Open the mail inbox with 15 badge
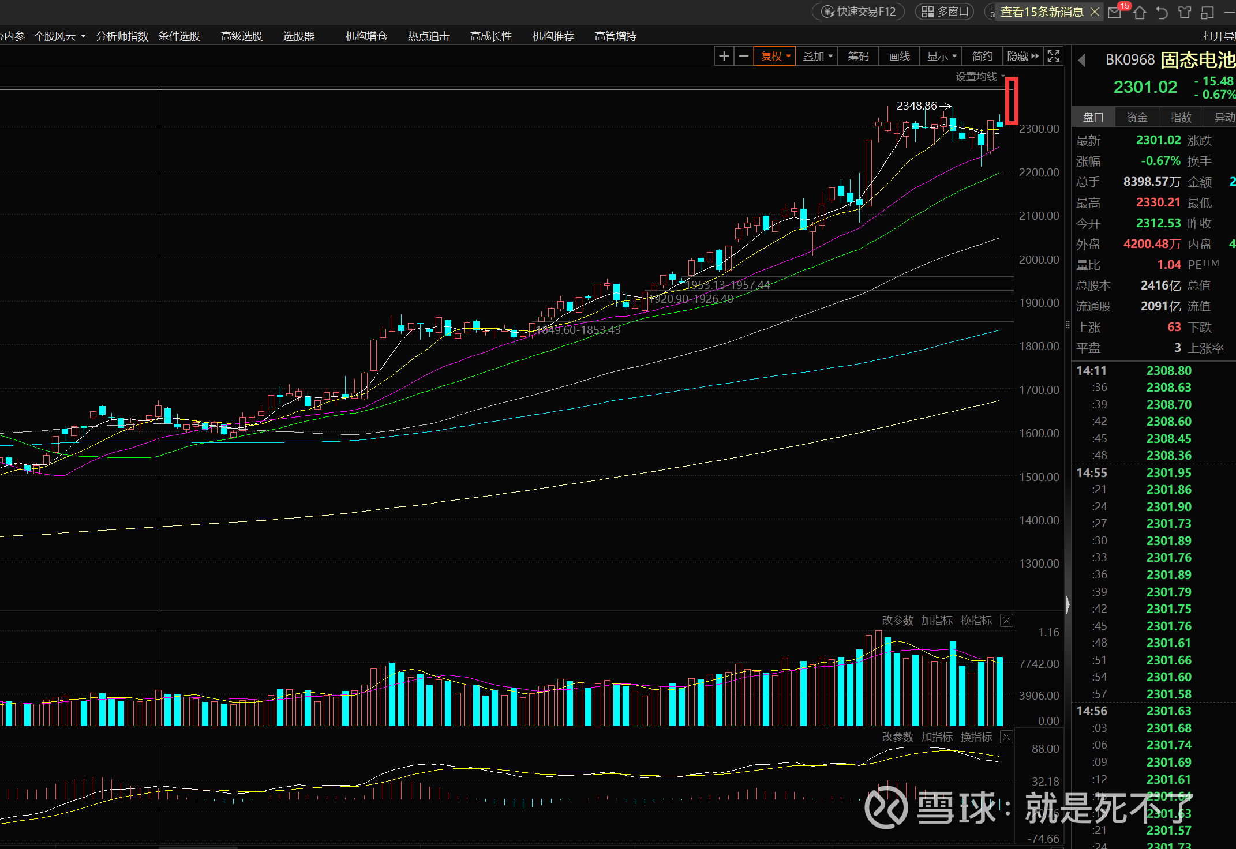 point(1115,12)
